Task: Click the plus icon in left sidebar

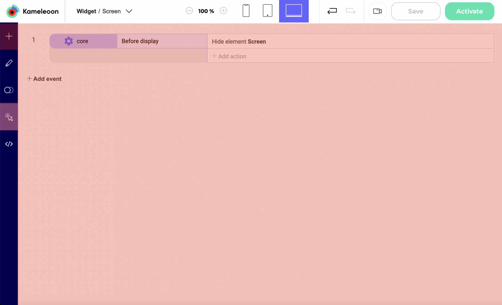Action: click(x=9, y=36)
